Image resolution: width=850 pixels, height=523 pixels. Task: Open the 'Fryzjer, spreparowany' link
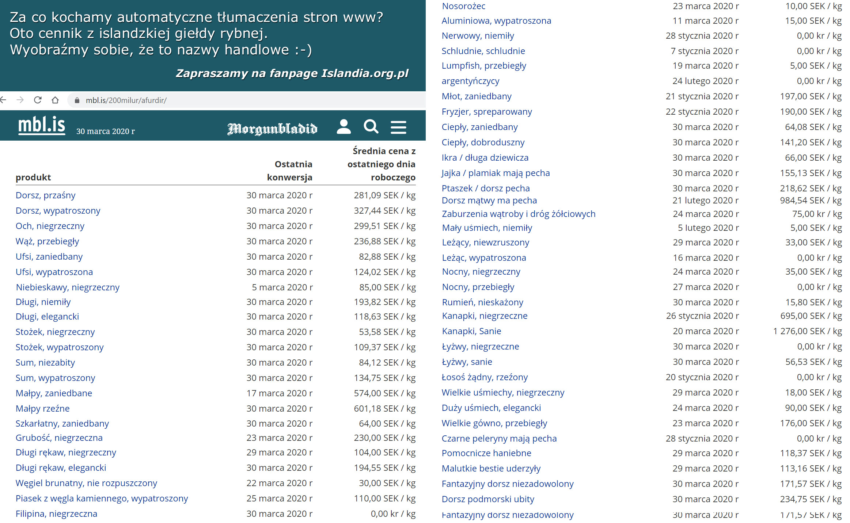(487, 112)
